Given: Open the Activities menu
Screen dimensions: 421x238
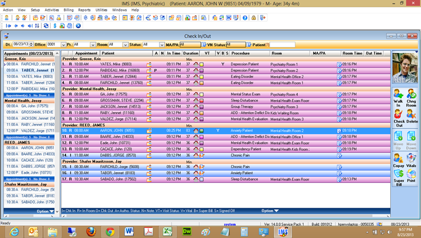Looking at the screenshot, I should pyautogui.click(x=52, y=10).
